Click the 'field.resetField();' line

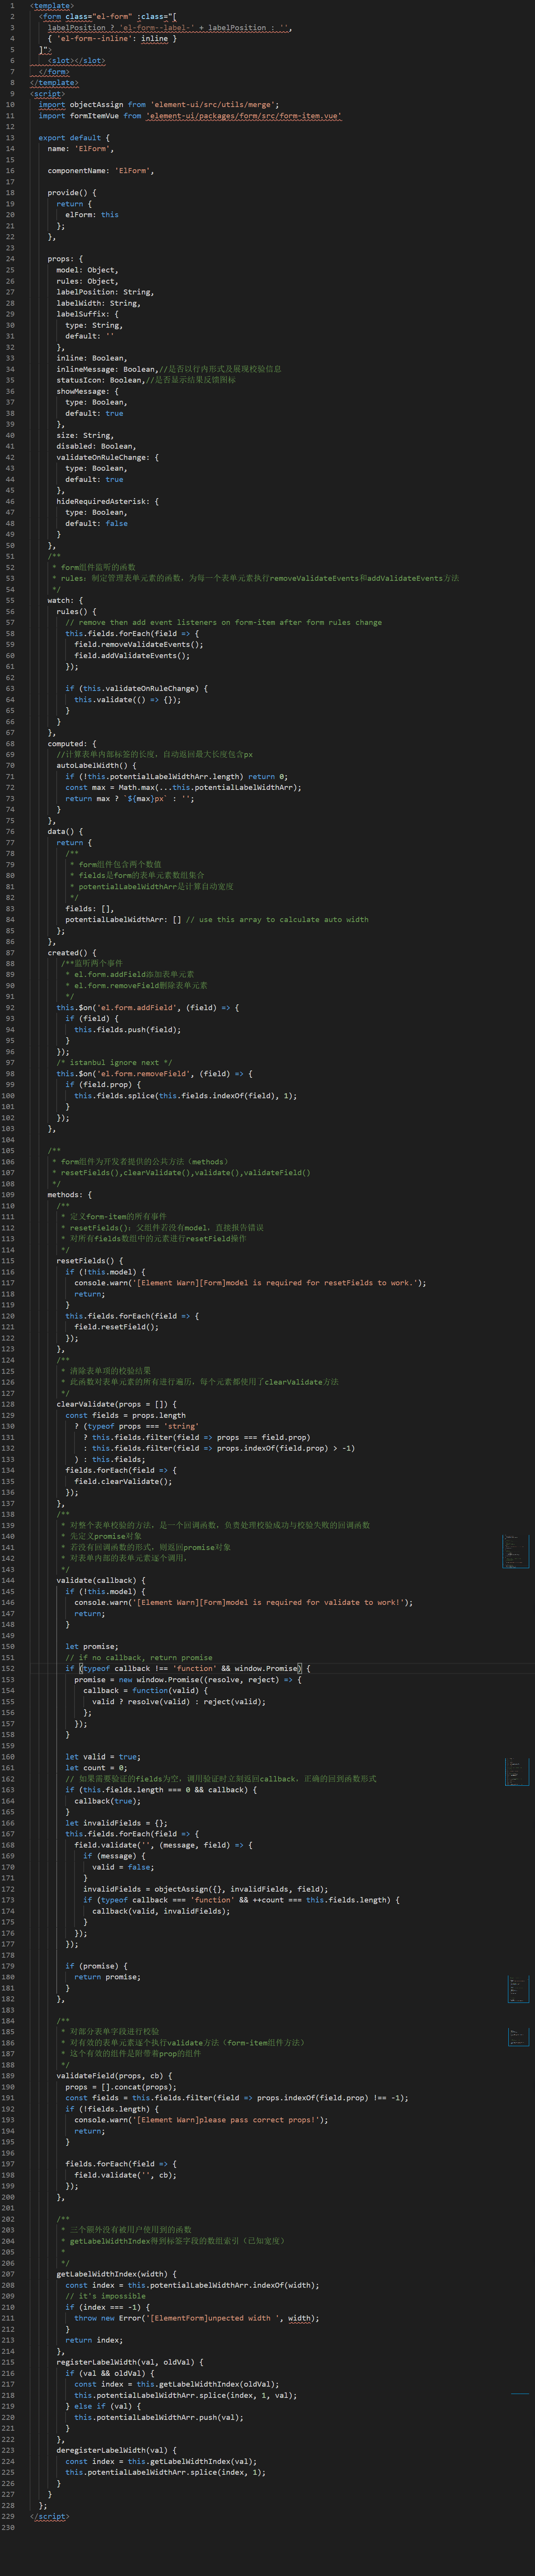click(x=117, y=1327)
